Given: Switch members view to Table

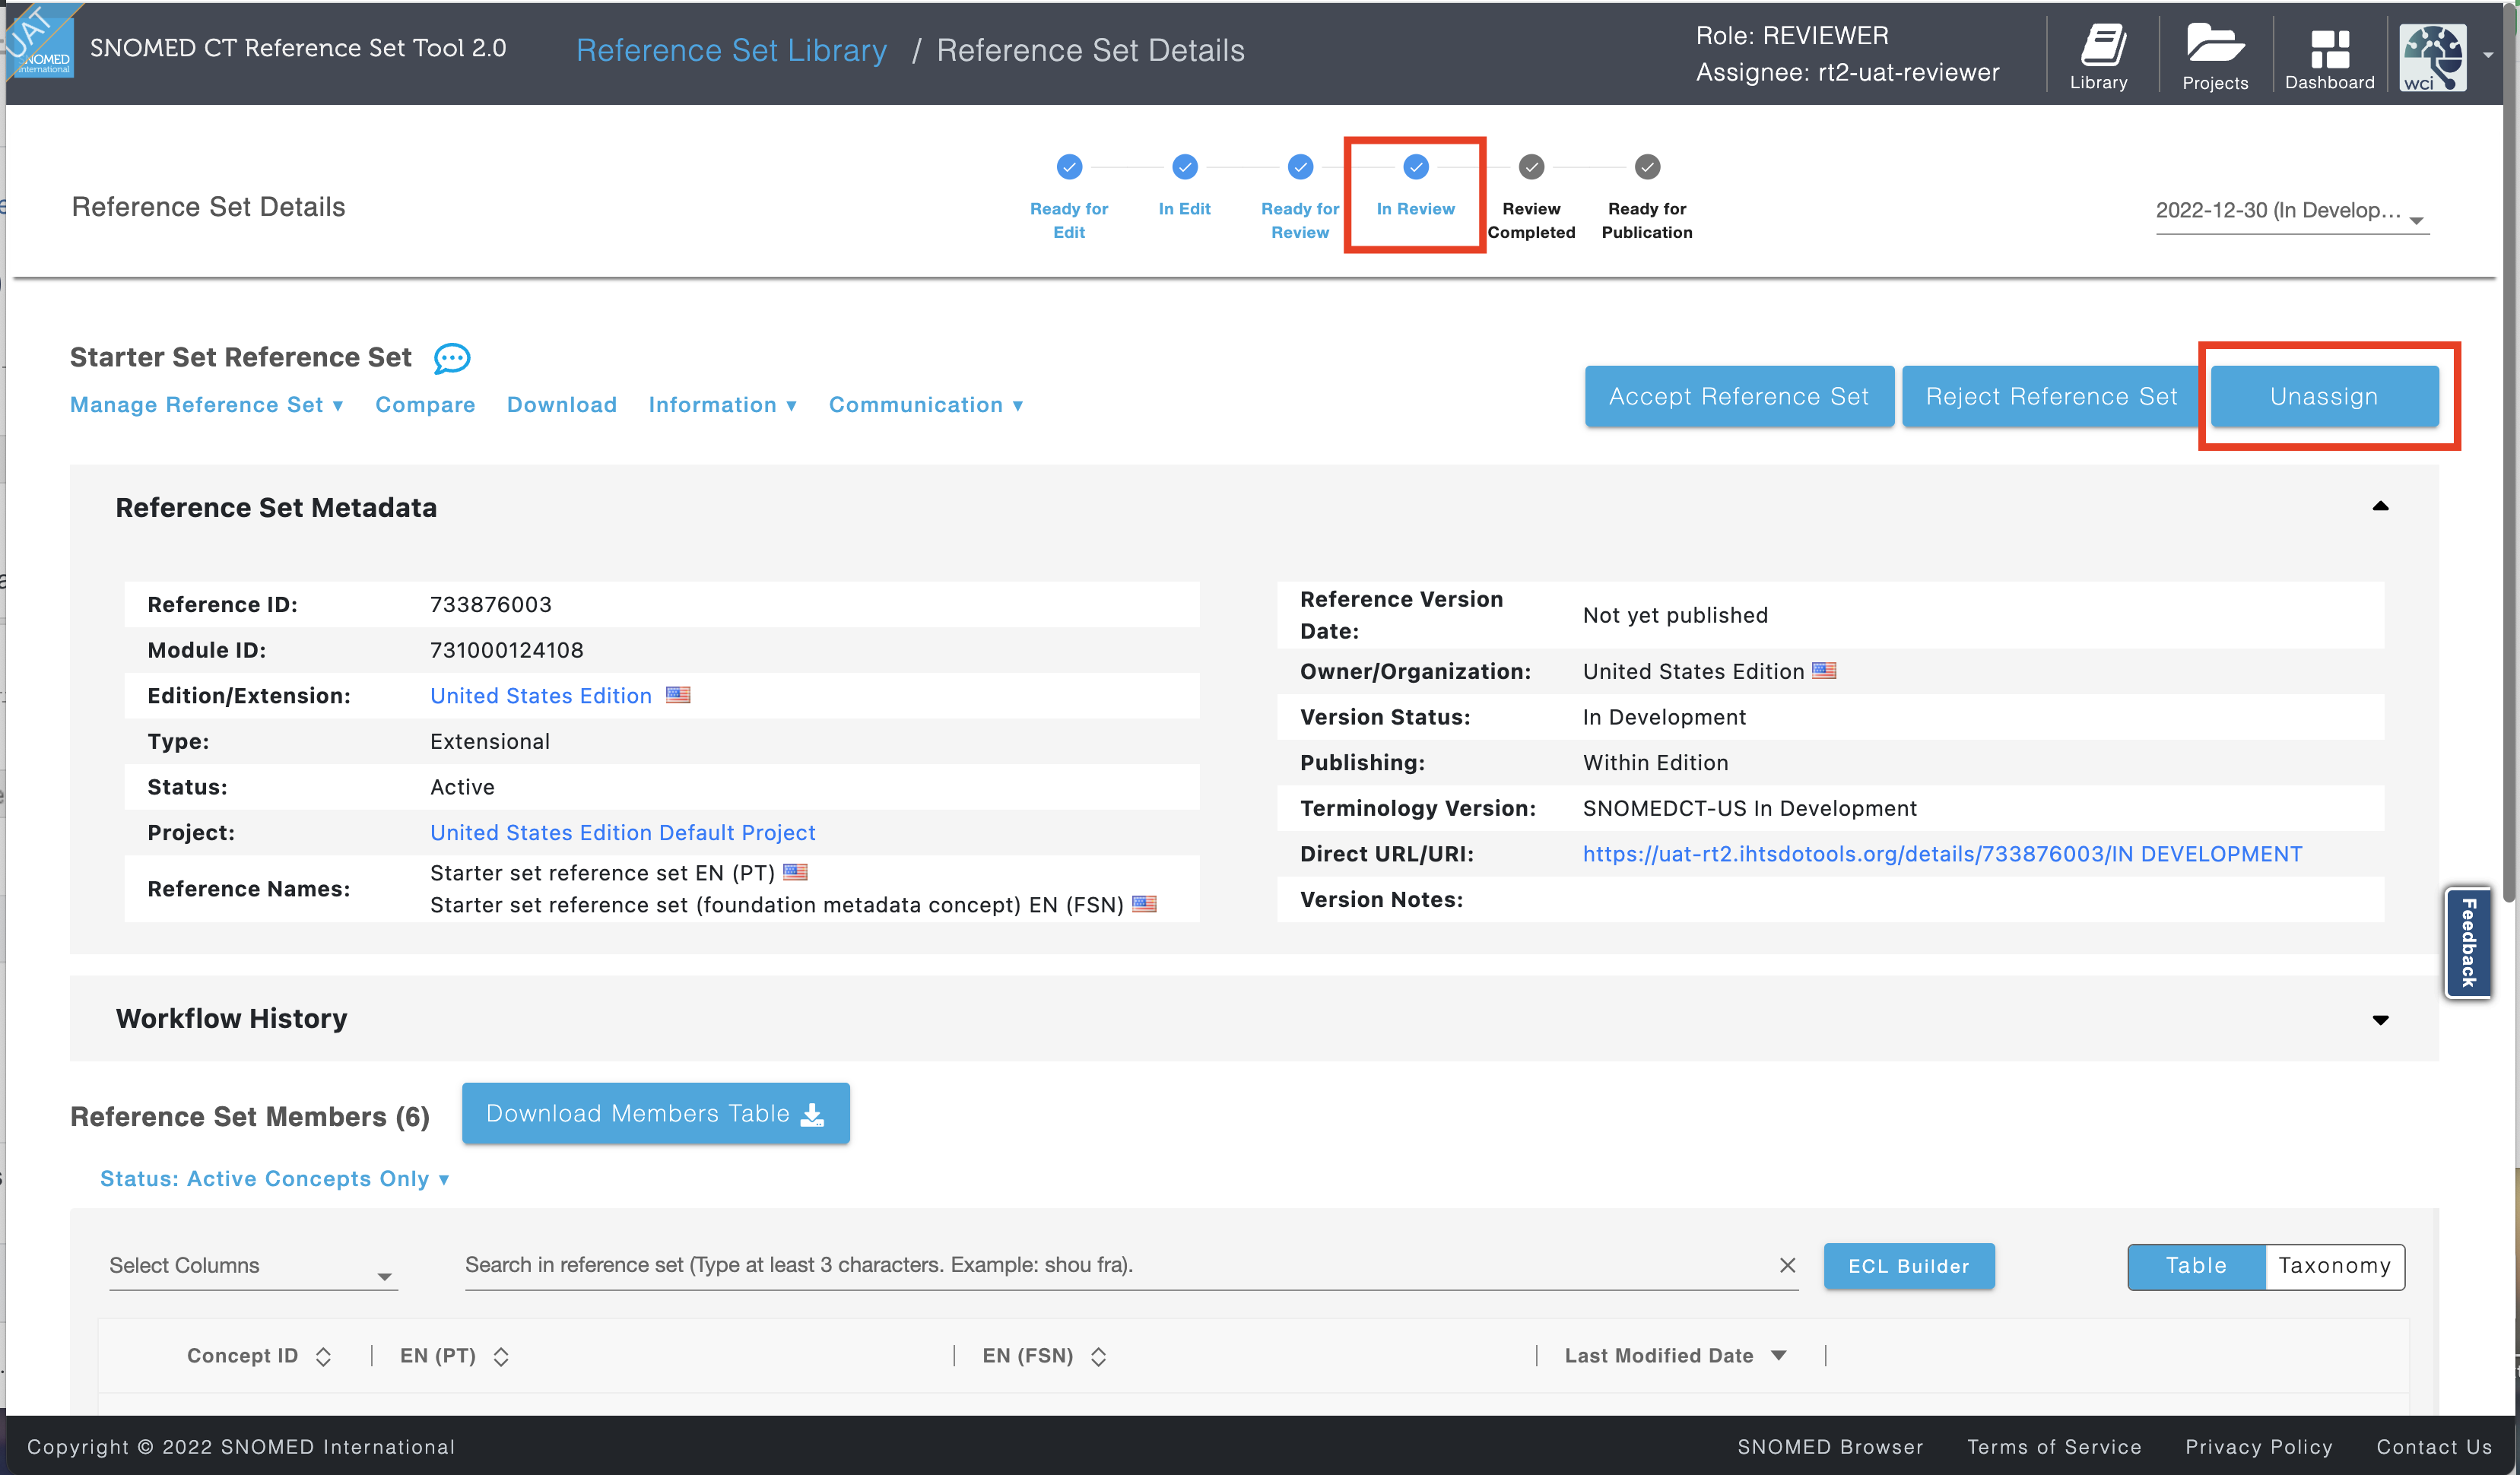Looking at the screenshot, I should tap(2196, 1266).
